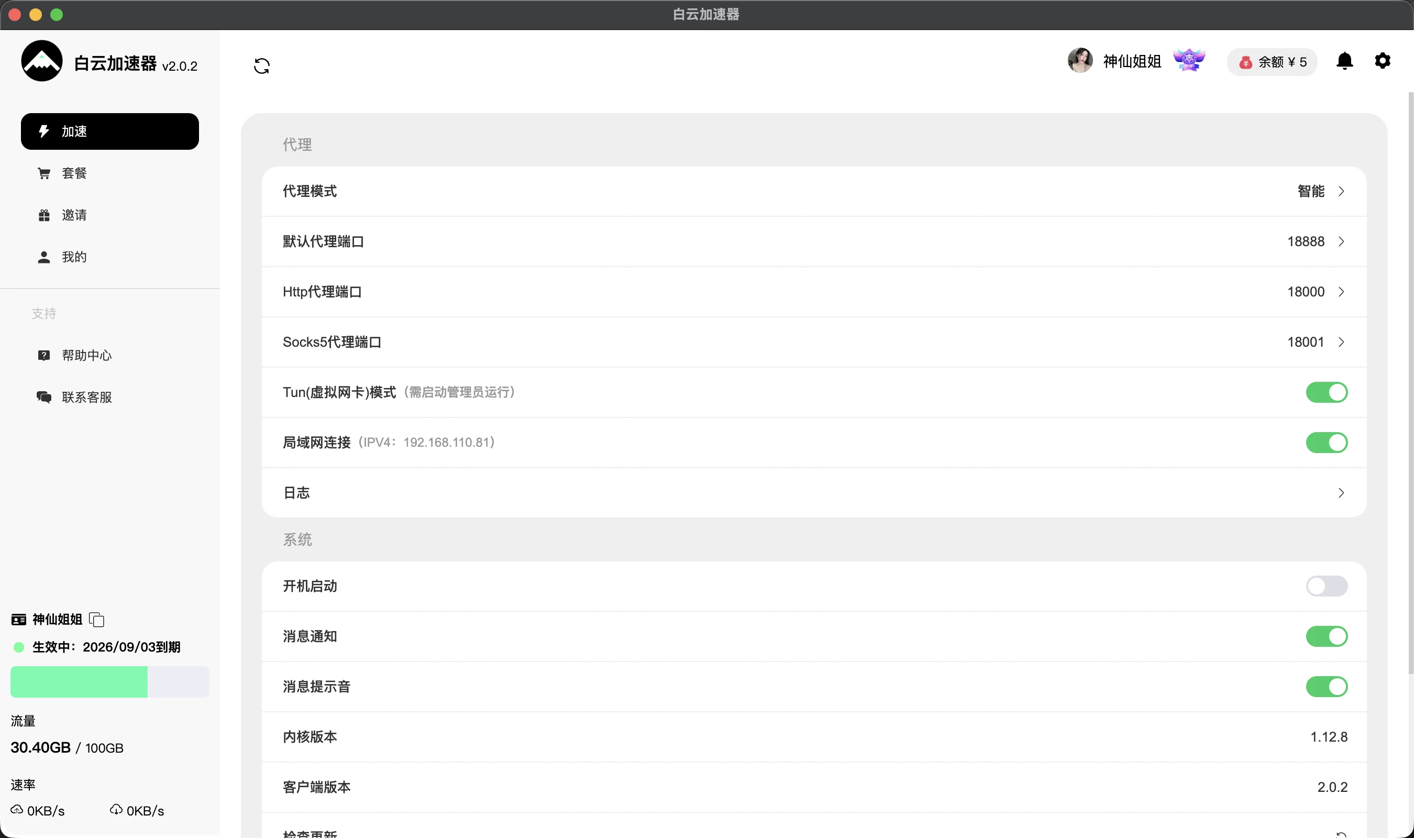1414x838 pixels.
Task: Click the 白云加速器 mountain logo
Action: click(42, 61)
